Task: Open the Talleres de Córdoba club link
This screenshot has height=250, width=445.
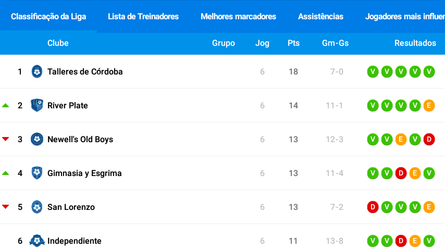Action: tap(85, 71)
